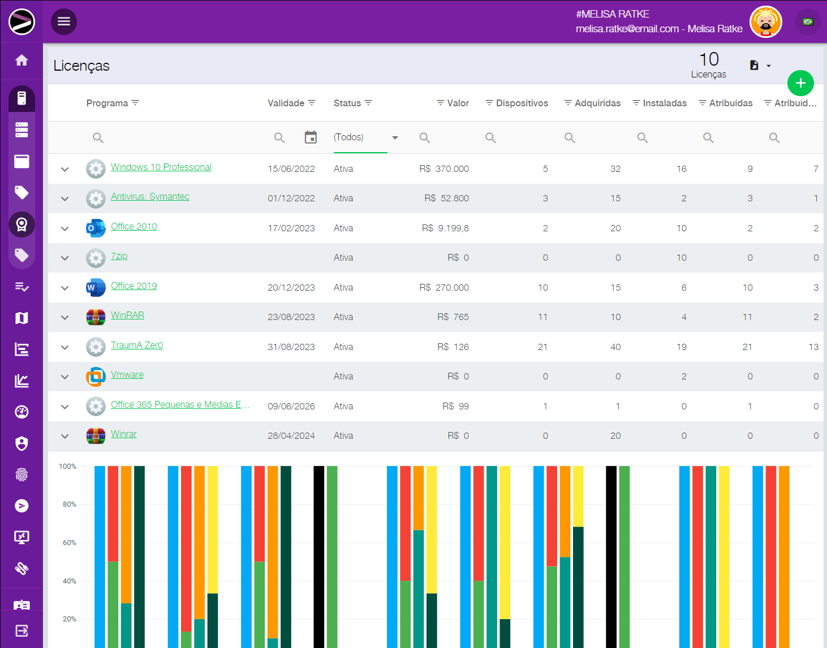The width and height of the screenshot is (827, 648).
Task: Open the hamburger menu button
Action: click(64, 21)
